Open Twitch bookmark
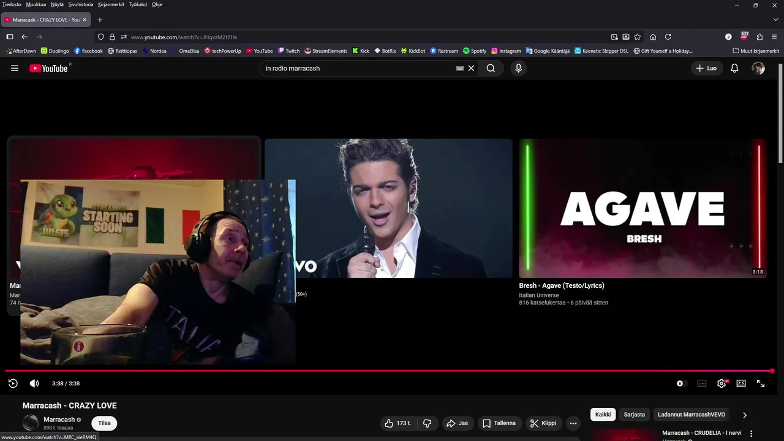The width and height of the screenshot is (784, 441). pos(289,51)
